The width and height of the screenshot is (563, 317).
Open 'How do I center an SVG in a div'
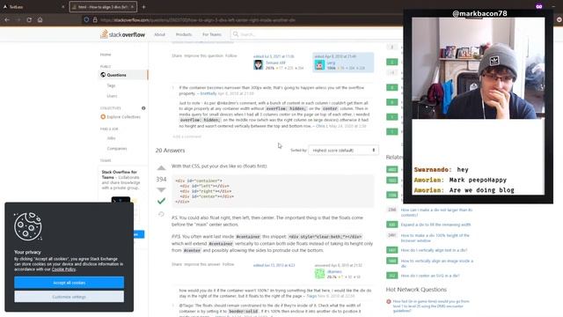[x=430, y=276]
